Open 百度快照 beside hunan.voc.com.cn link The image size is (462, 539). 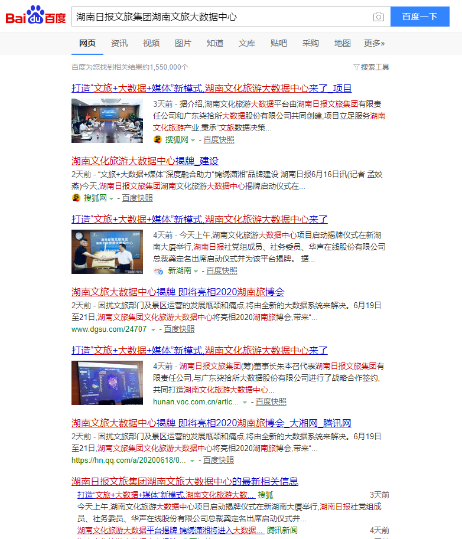(x=271, y=401)
